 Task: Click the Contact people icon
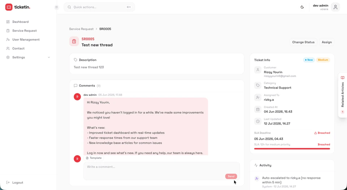tap(8, 48)
